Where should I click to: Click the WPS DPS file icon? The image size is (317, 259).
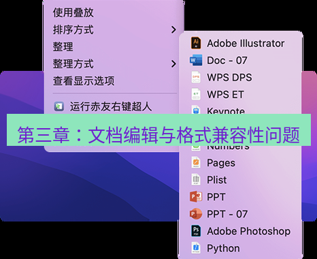(196, 78)
